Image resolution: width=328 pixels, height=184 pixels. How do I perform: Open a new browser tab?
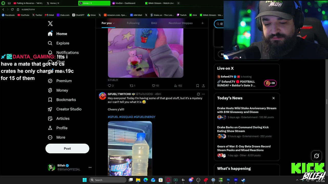coord(178,3)
